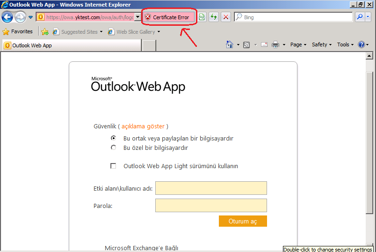Open the Page menu

298,44
